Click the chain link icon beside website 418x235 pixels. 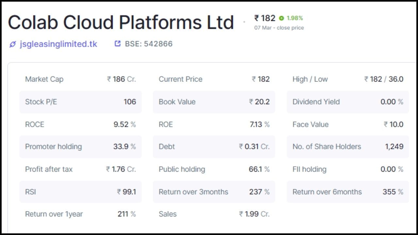click(12, 44)
